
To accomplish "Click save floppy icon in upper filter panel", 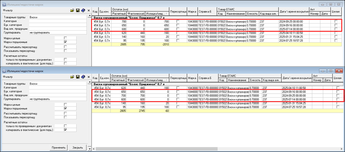I will coord(77,11).
